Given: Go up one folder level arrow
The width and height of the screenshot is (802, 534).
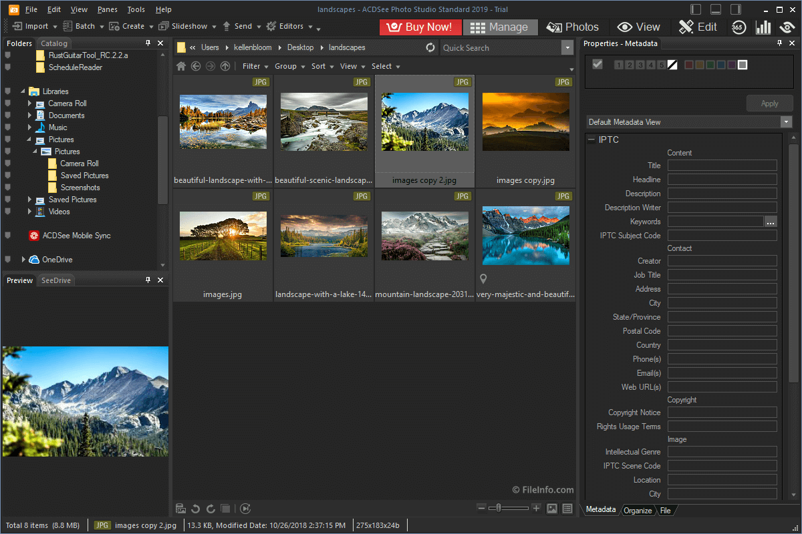Looking at the screenshot, I should [225, 66].
